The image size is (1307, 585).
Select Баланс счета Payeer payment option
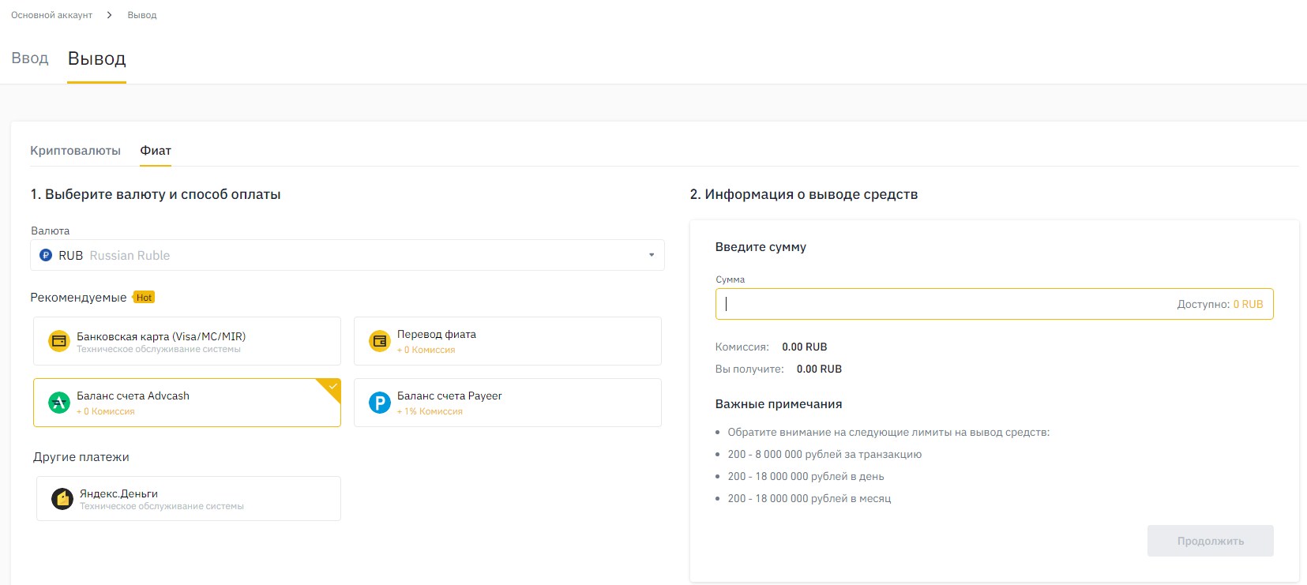pos(507,403)
